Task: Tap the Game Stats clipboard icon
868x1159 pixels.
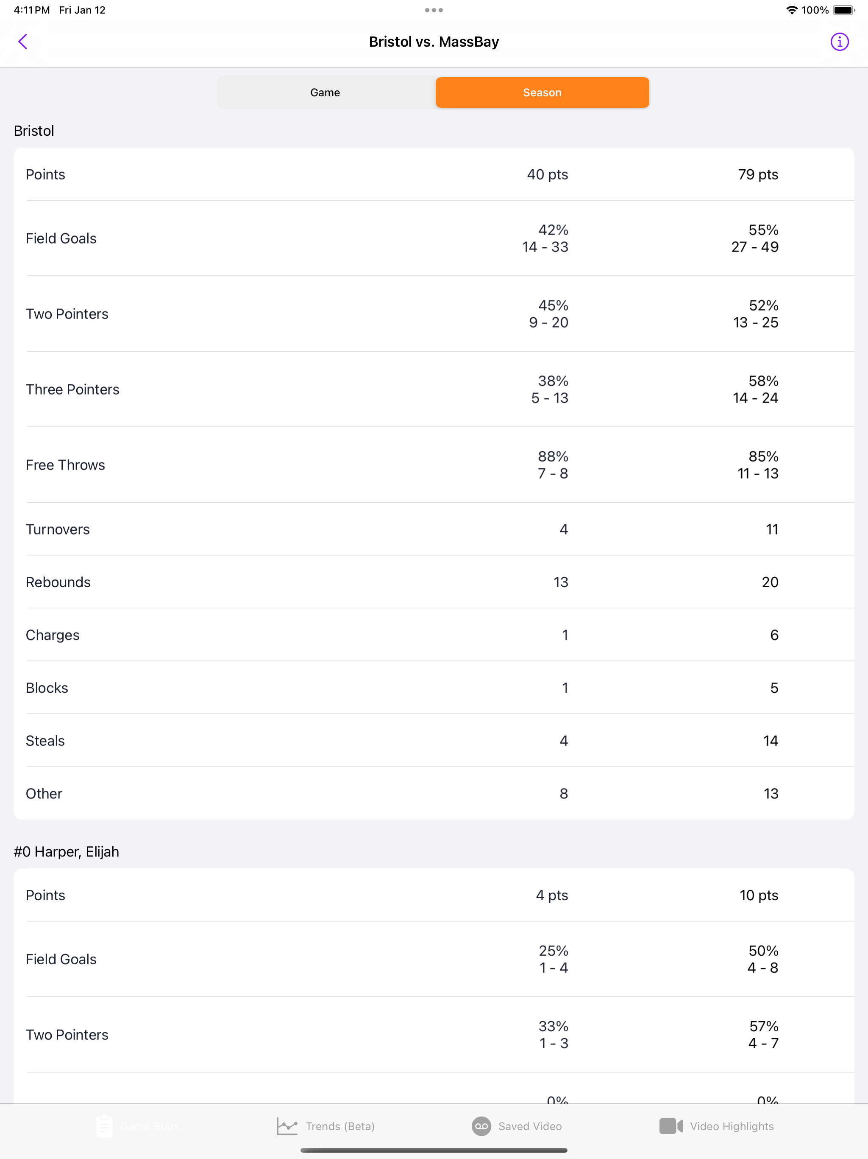Action: pyautogui.click(x=104, y=1125)
